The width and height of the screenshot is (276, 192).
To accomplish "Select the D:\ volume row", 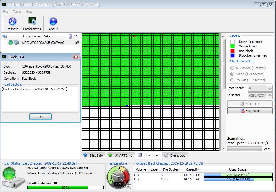I will (x=203, y=179).
